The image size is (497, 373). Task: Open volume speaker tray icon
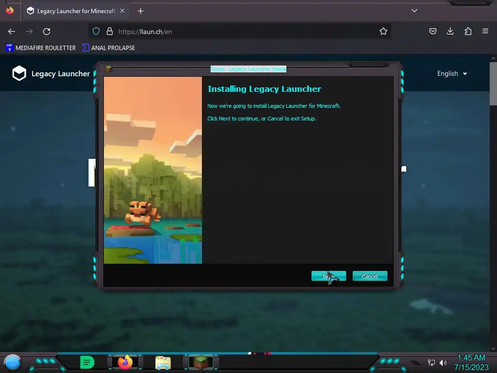(443, 362)
